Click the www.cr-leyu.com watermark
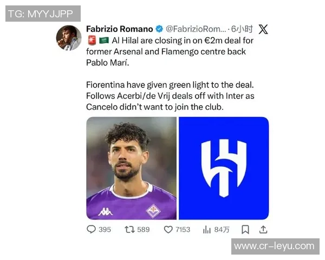The width and height of the screenshot is (325, 260). (274, 246)
